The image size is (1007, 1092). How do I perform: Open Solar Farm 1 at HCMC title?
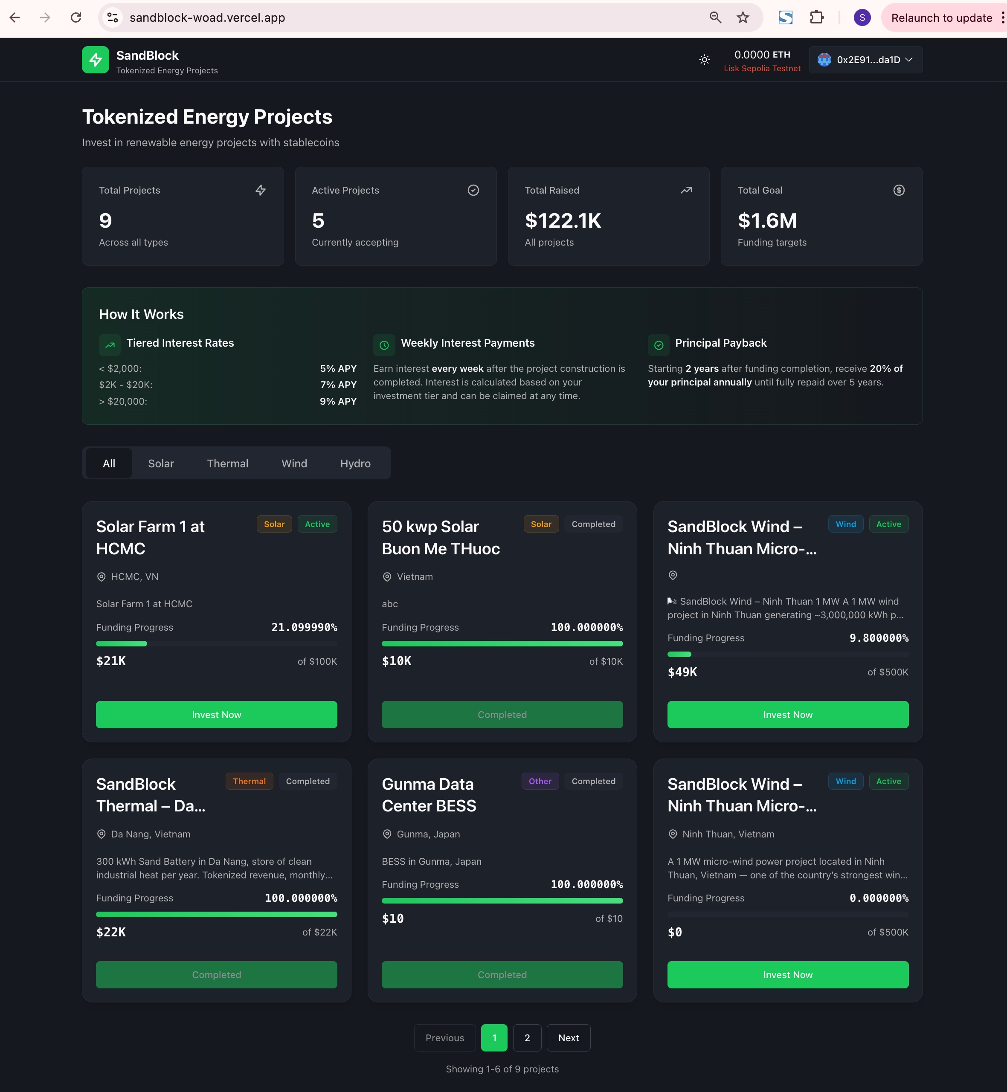point(151,538)
